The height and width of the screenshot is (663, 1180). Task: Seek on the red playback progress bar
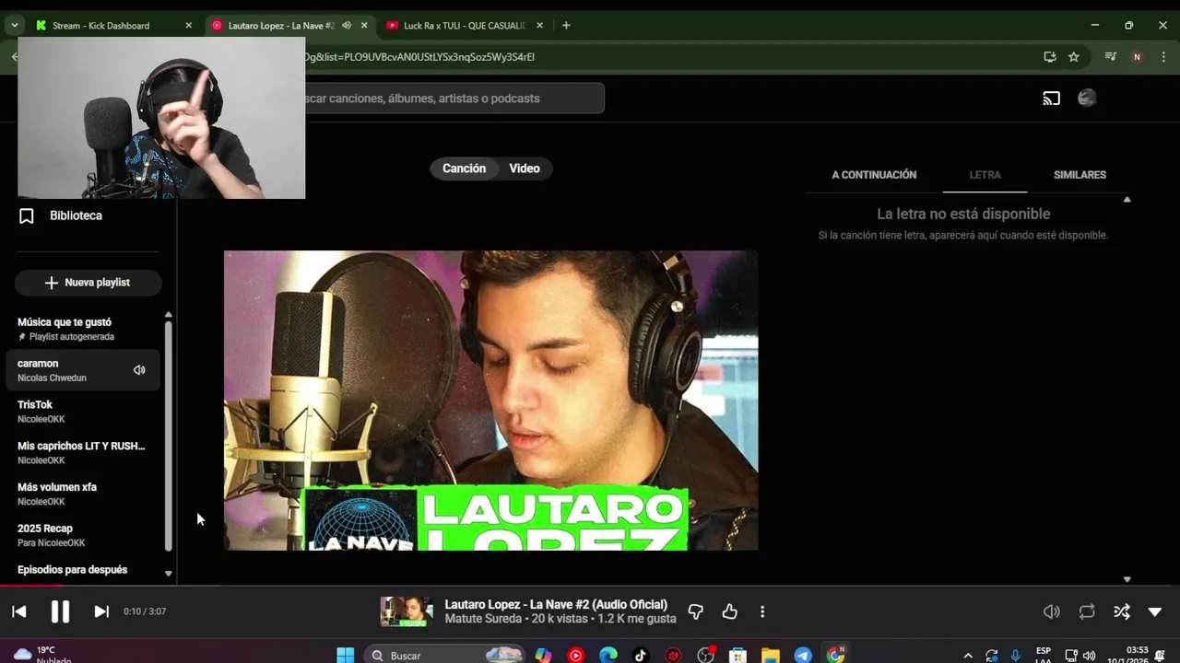[31, 585]
